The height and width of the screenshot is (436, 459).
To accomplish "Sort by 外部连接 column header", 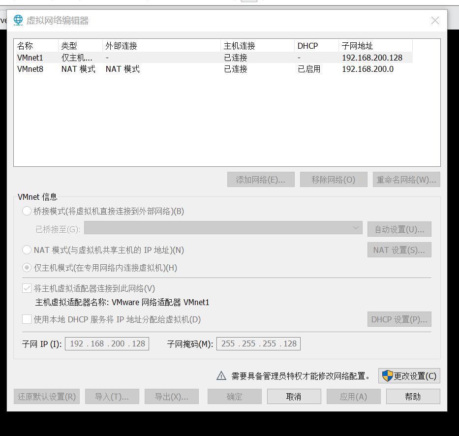I will [161, 46].
